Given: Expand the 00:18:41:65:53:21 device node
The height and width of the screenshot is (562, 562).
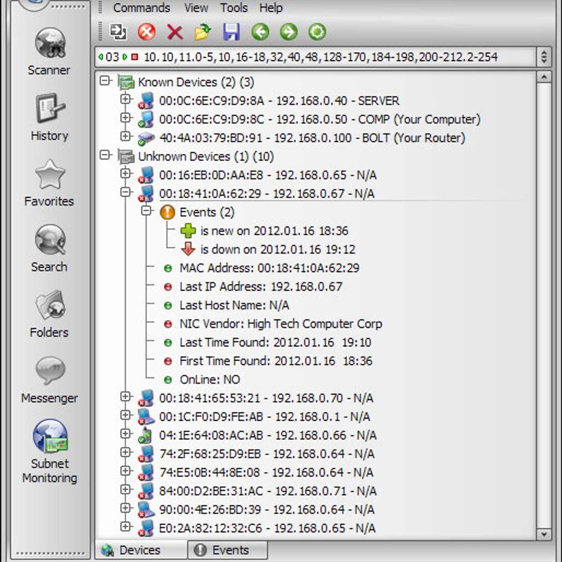Looking at the screenshot, I should 125,397.
